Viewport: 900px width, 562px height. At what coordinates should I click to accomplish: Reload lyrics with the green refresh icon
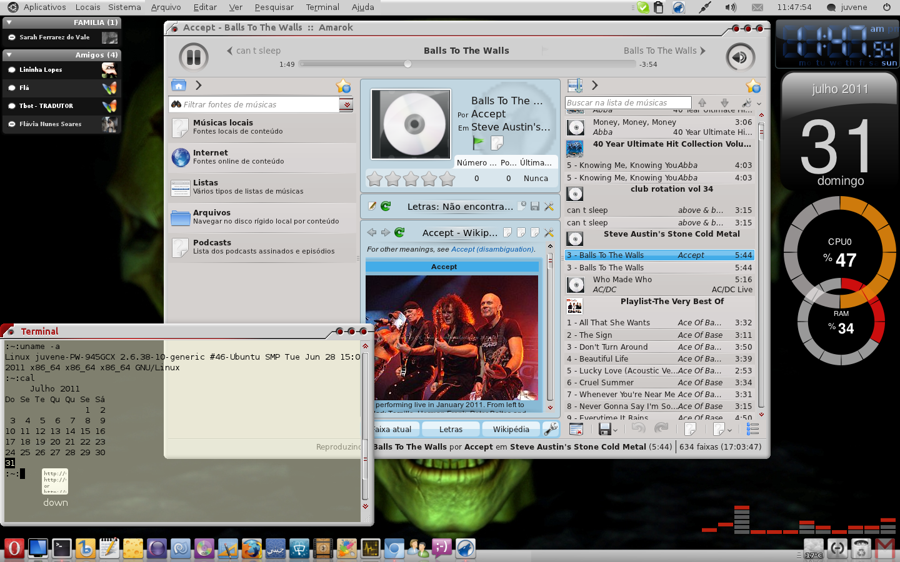point(386,206)
